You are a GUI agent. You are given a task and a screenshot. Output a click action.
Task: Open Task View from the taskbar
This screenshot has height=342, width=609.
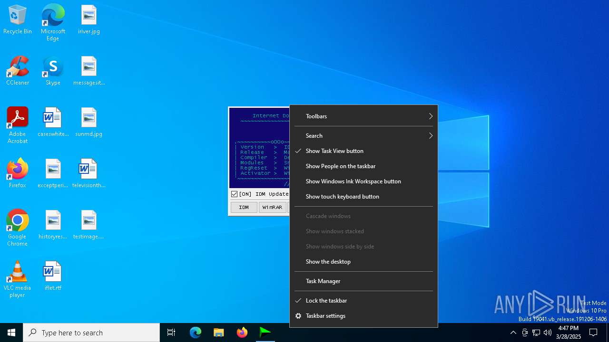coord(171,332)
